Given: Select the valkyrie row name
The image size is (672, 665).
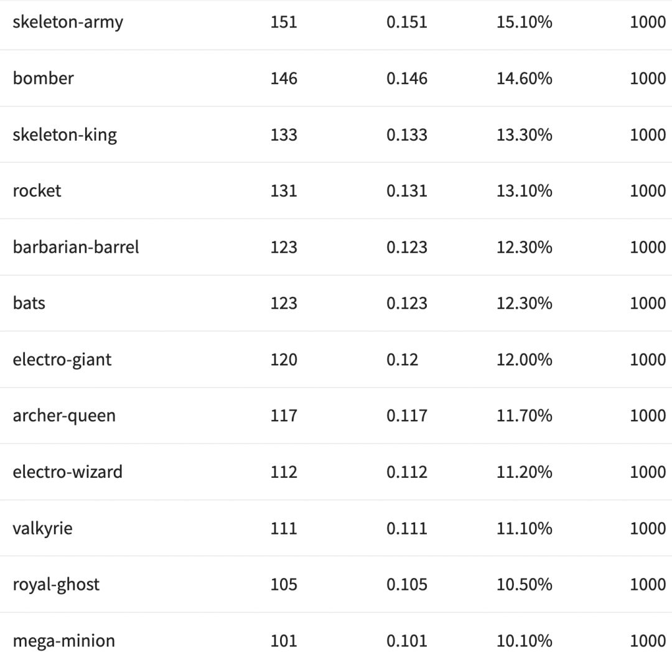Looking at the screenshot, I should click(42, 528).
